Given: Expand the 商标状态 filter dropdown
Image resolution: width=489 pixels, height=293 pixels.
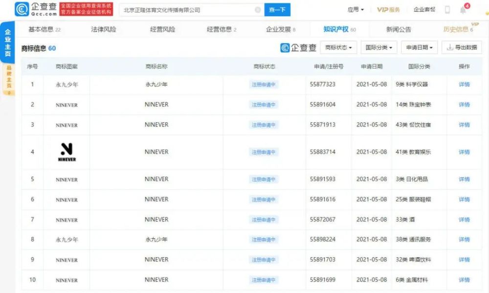Looking at the screenshot, I should 338,47.
